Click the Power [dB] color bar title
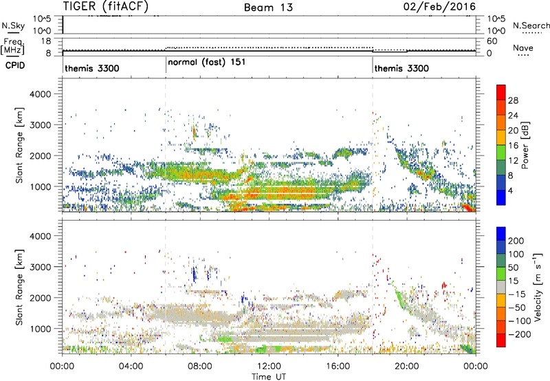This screenshot has width=550, height=381. 525,145
